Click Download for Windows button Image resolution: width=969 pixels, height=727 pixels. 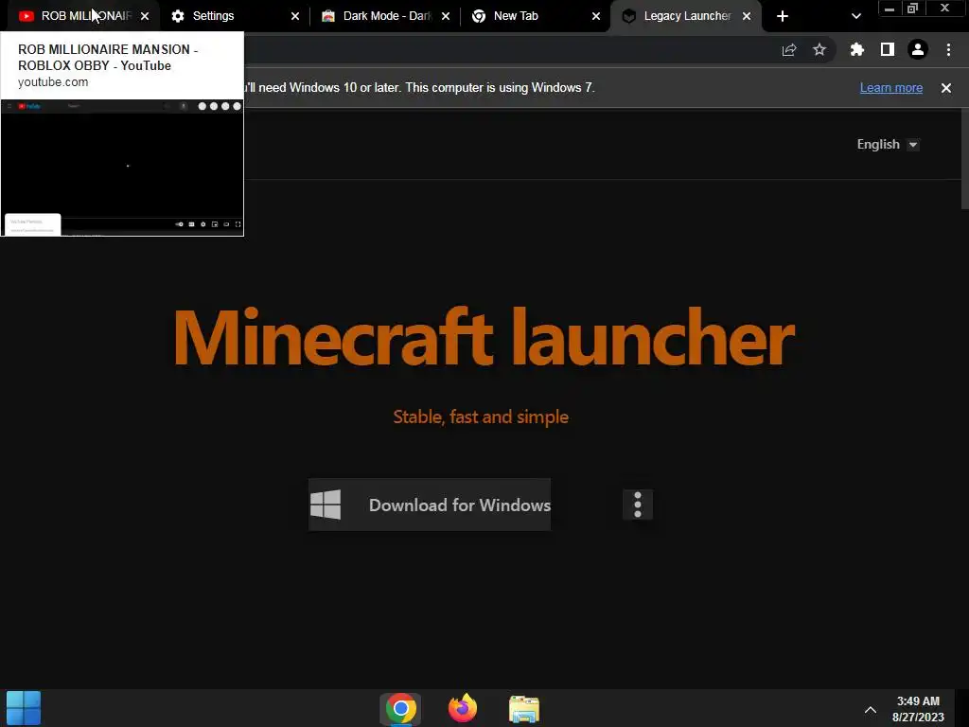tap(430, 505)
